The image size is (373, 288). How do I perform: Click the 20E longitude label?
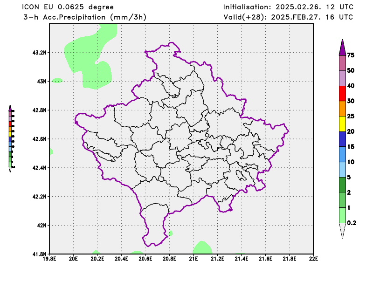(x=73, y=259)
